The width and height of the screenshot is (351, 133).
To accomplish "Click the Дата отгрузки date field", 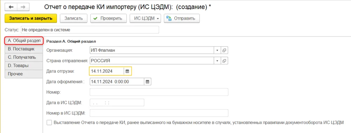I will 107,71.
